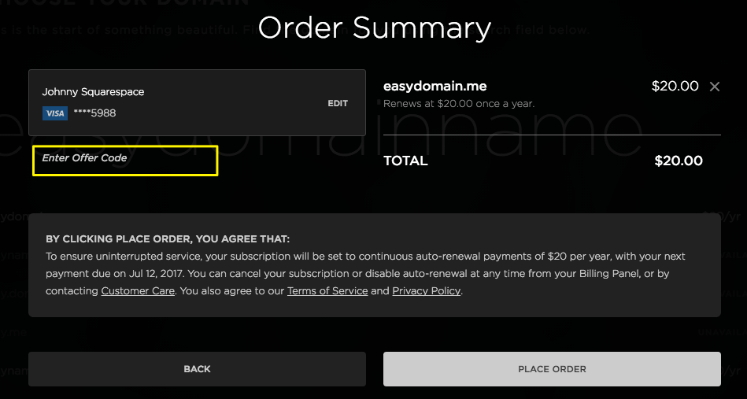Click the Order Summary heading
Viewport: 747px width, 399px height.
[x=375, y=28]
